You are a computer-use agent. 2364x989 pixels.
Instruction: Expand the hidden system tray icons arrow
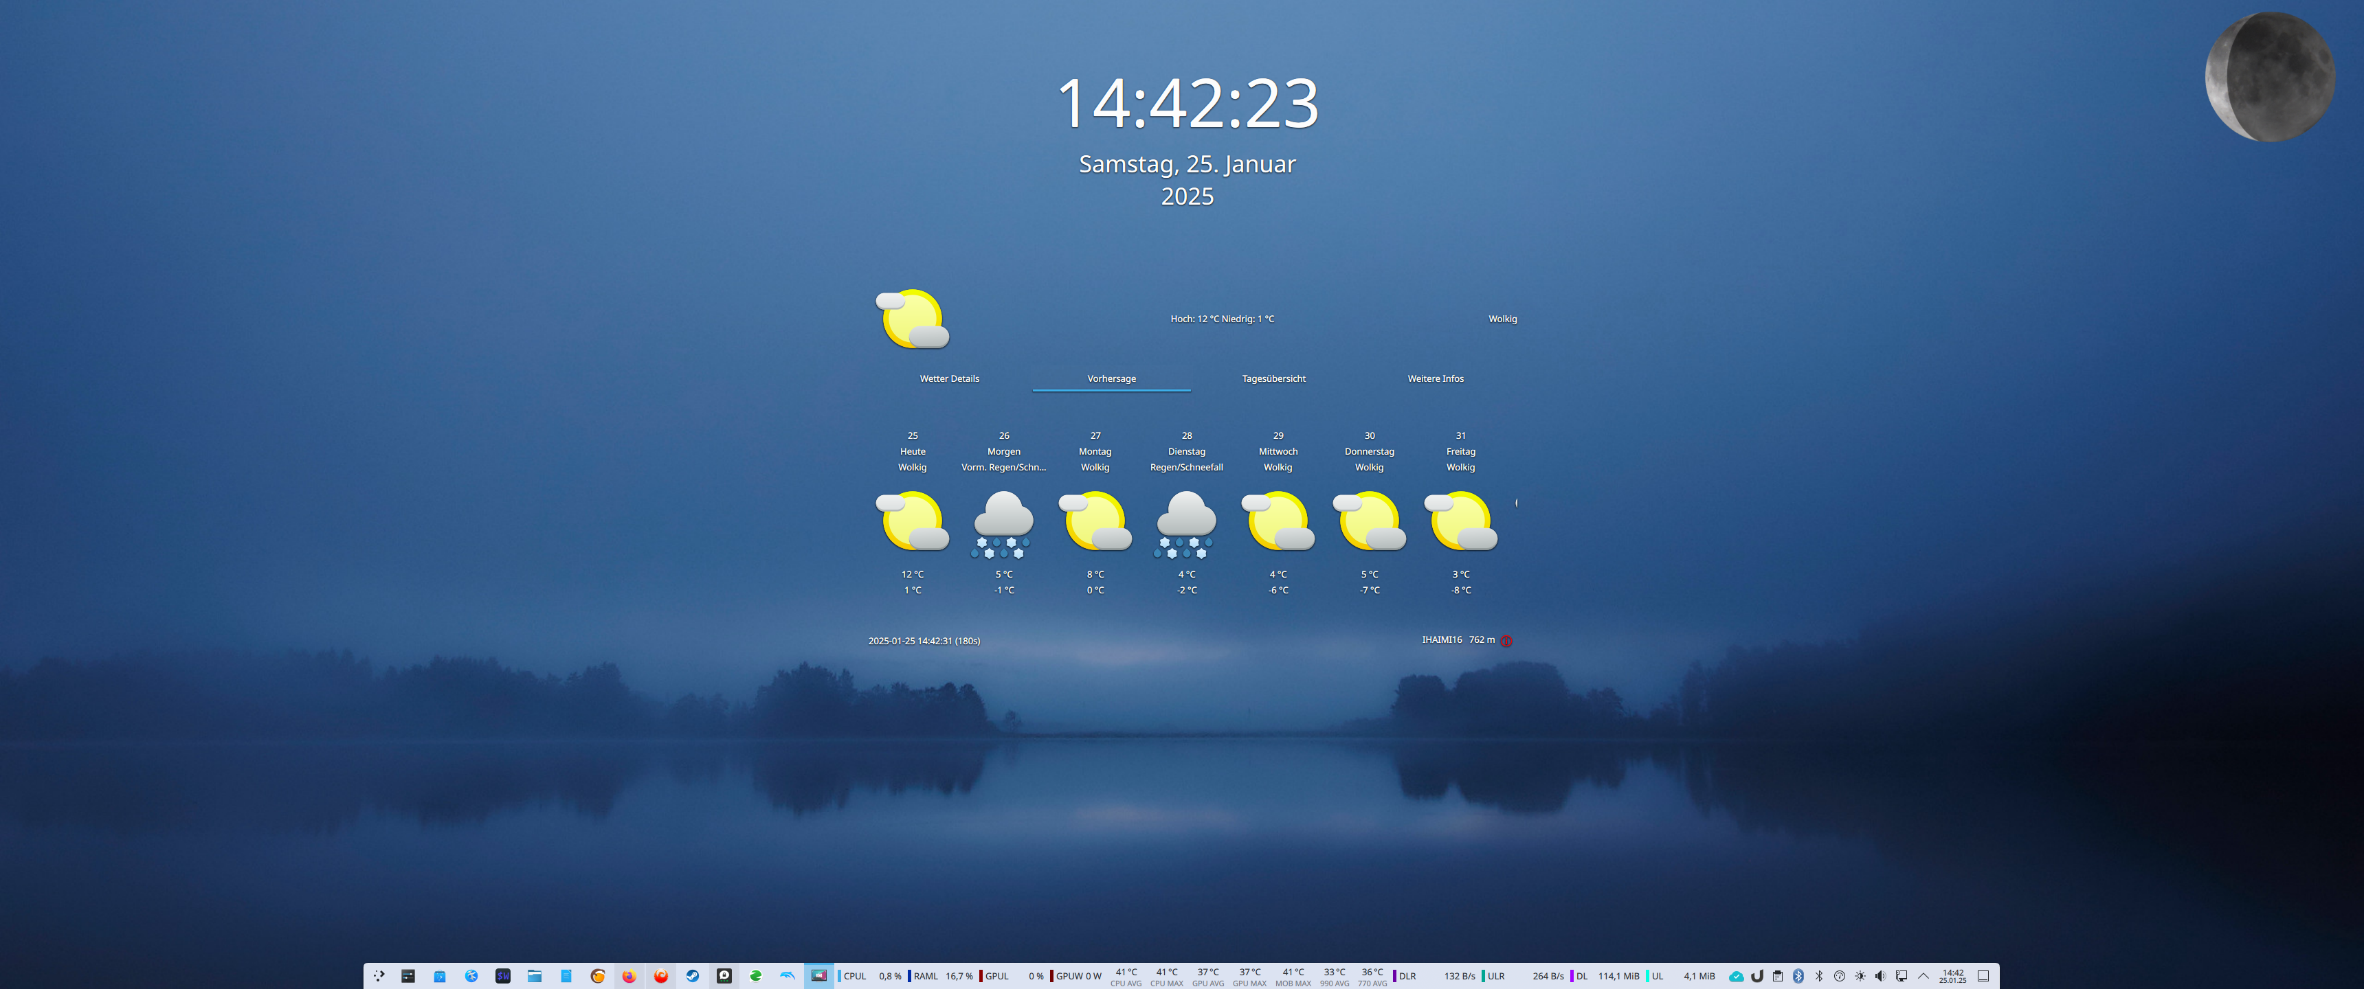(x=1923, y=976)
